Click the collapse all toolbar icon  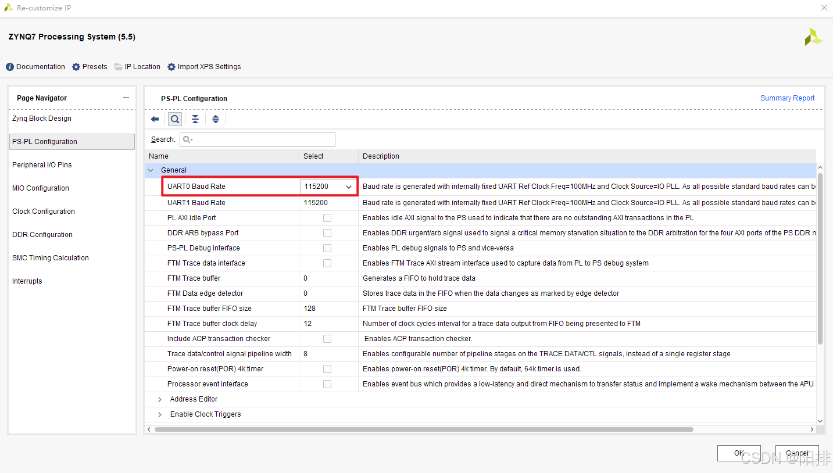pos(195,119)
